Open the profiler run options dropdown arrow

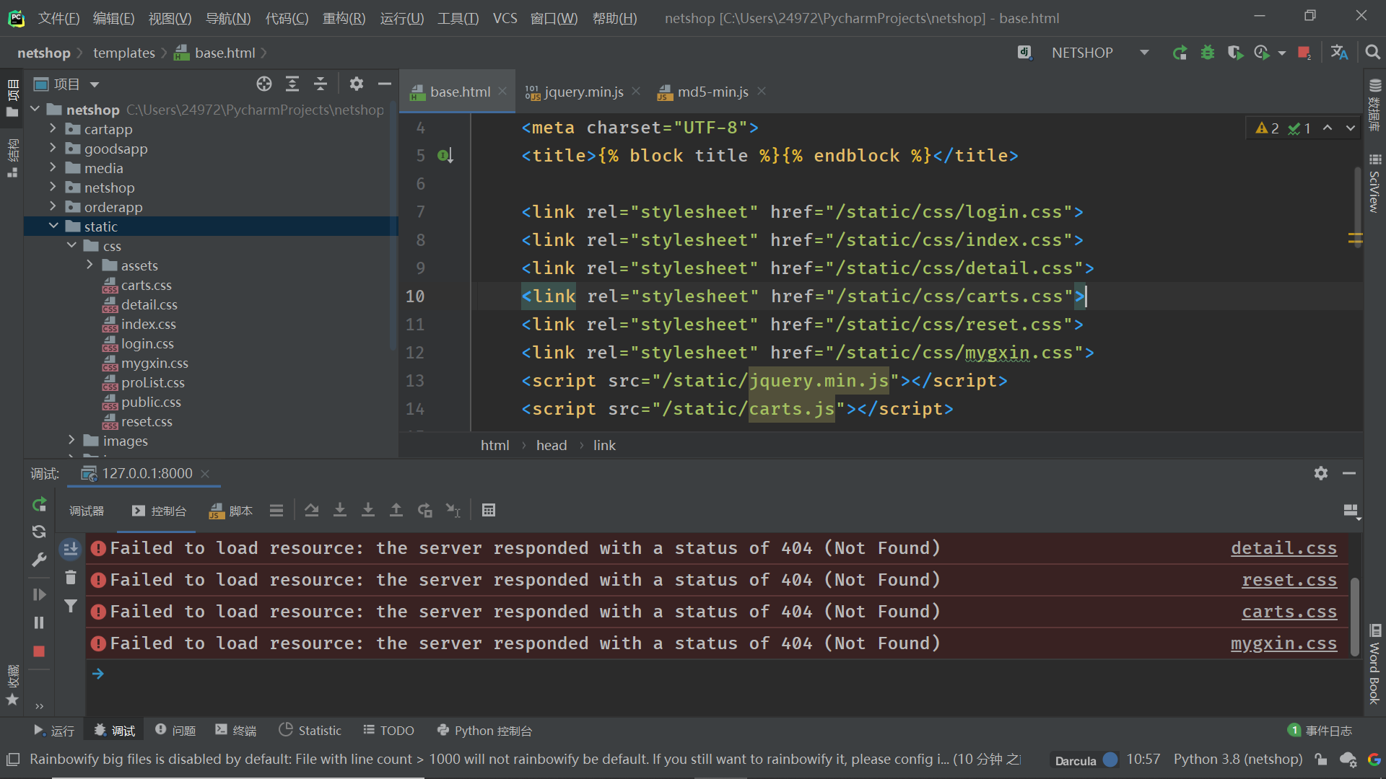1282,53
